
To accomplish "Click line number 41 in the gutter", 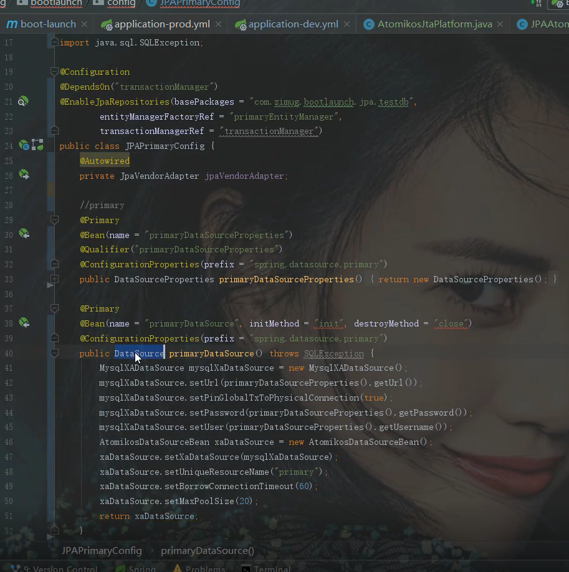I will pos(8,368).
